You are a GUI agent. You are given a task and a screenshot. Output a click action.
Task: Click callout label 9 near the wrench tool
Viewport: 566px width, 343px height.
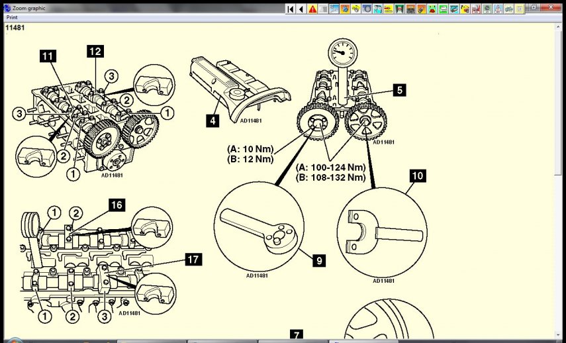pyautogui.click(x=319, y=261)
